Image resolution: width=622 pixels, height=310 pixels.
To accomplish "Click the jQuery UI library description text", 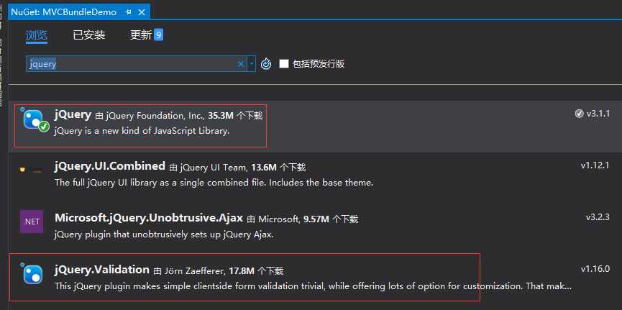I will click(x=214, y=183).
